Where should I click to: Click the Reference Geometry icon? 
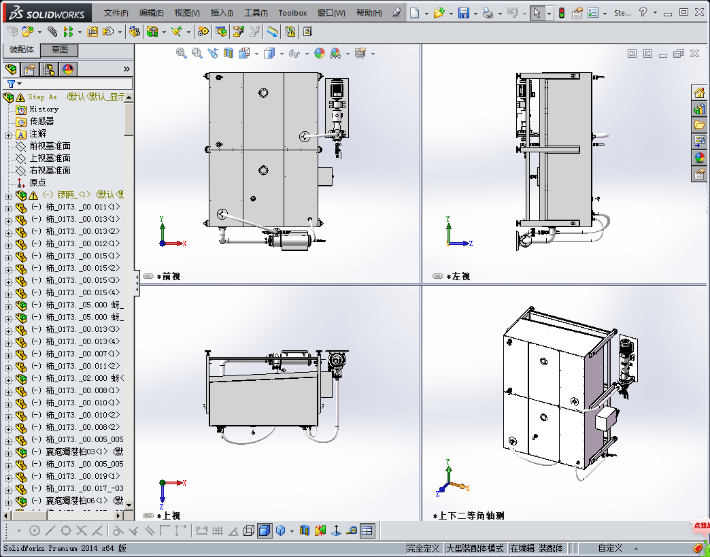coord(176,31)
